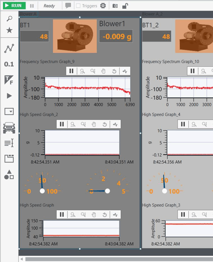Open the comment speech bubble icon
This screenshot has width=213, height=262.
[68, 6]
